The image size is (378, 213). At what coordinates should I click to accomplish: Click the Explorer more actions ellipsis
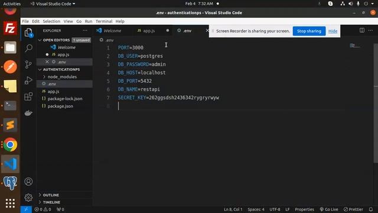[85, 31]
